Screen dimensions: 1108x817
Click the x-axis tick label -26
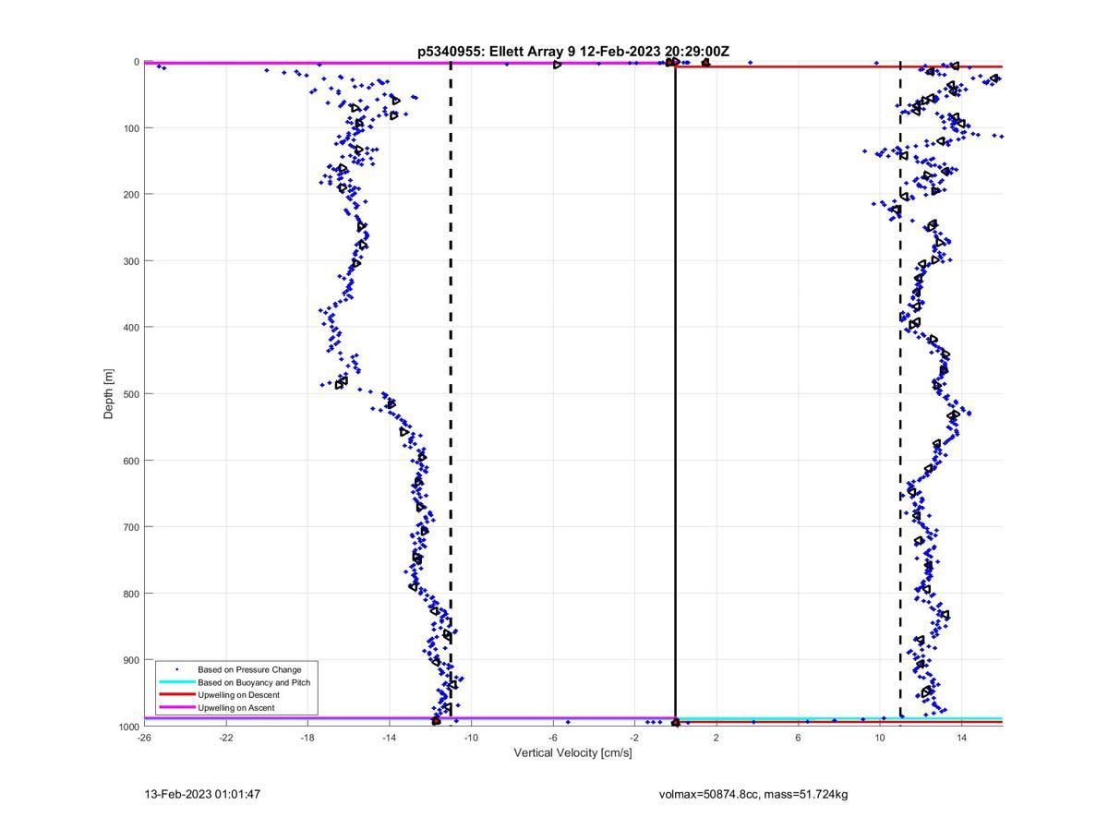click(144, 738)
